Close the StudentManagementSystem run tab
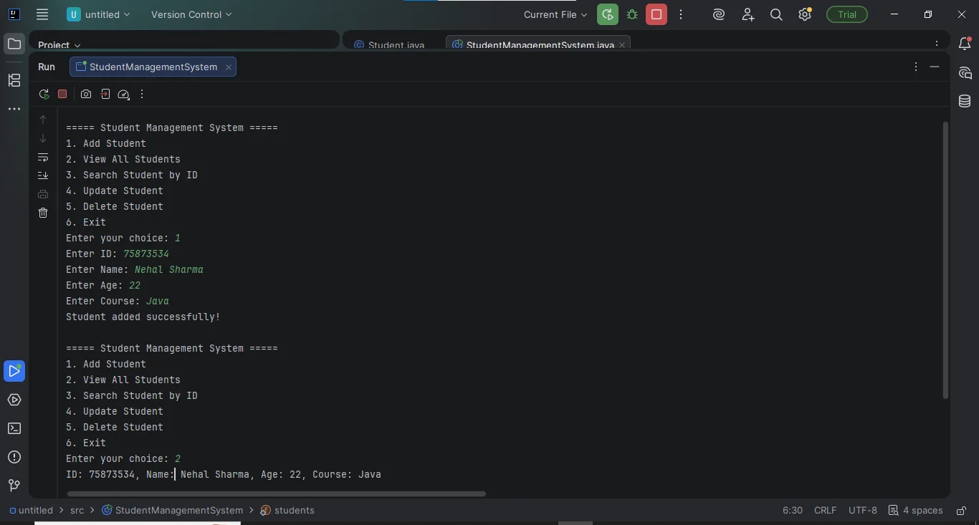979x525 pixels. (228, 67)
